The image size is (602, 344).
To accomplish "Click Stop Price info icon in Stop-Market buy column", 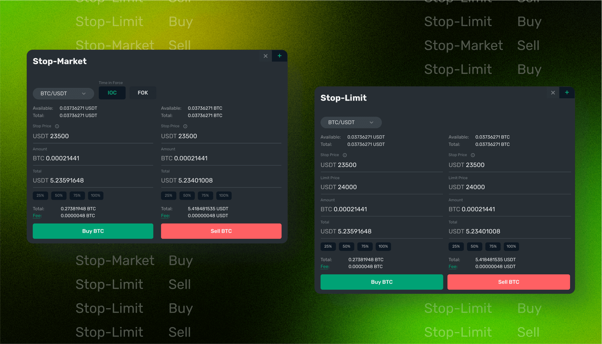I will 57,126.
